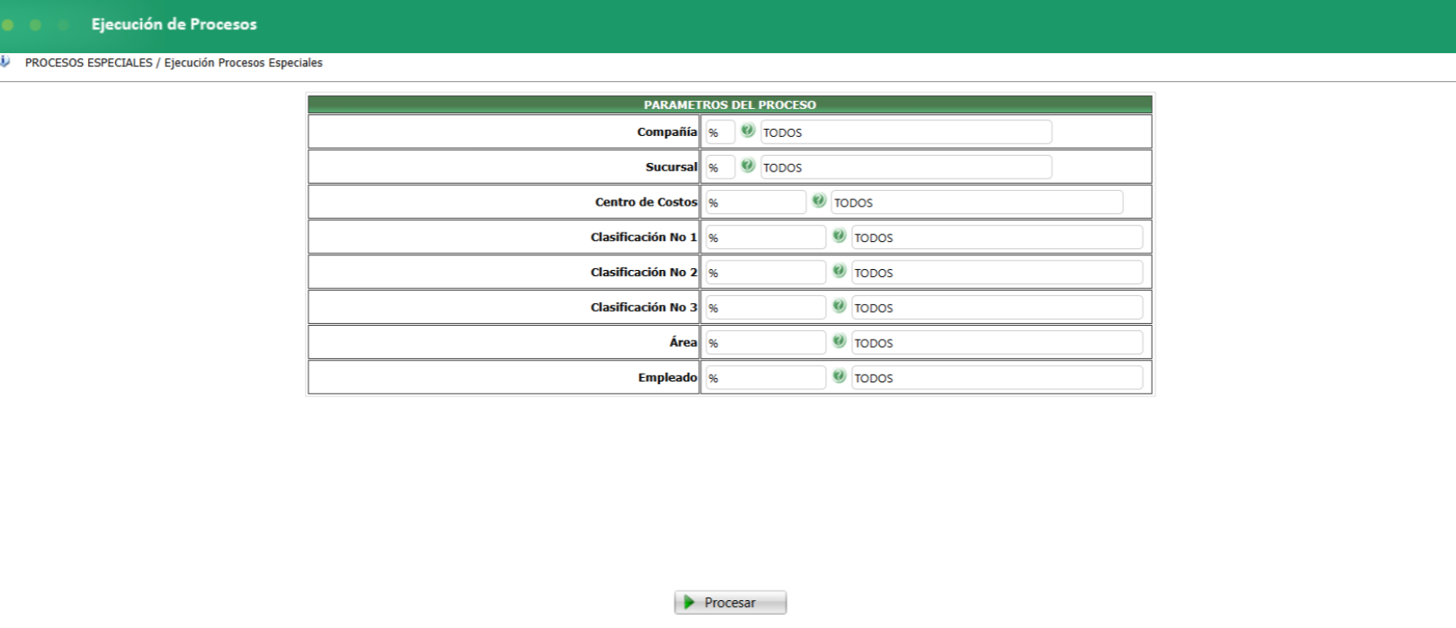
Task: Open lookup icon for Centro de Costos
Action: (819, 201)
